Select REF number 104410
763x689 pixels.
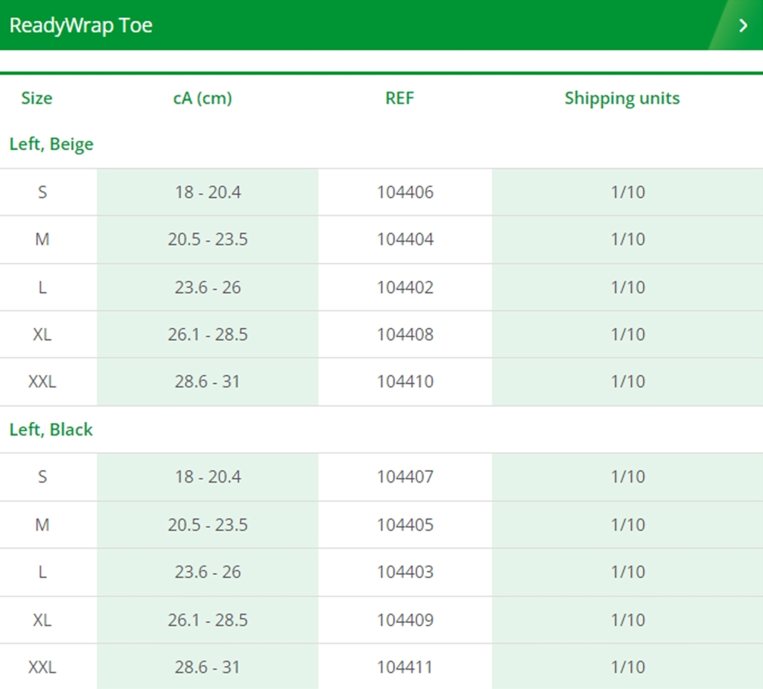405,382
